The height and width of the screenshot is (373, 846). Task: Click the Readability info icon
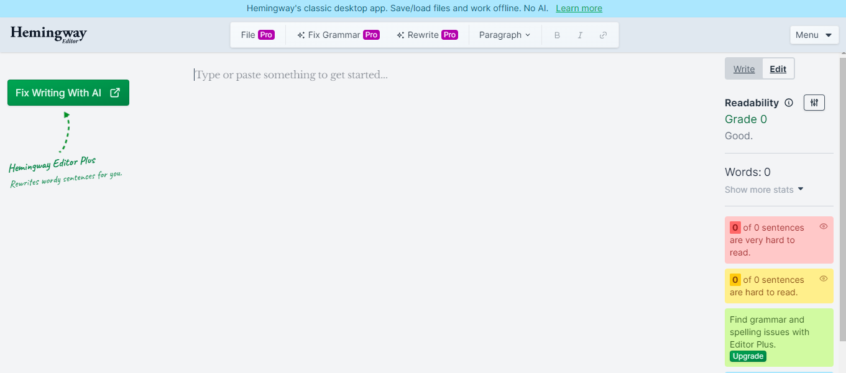point(789,103)
